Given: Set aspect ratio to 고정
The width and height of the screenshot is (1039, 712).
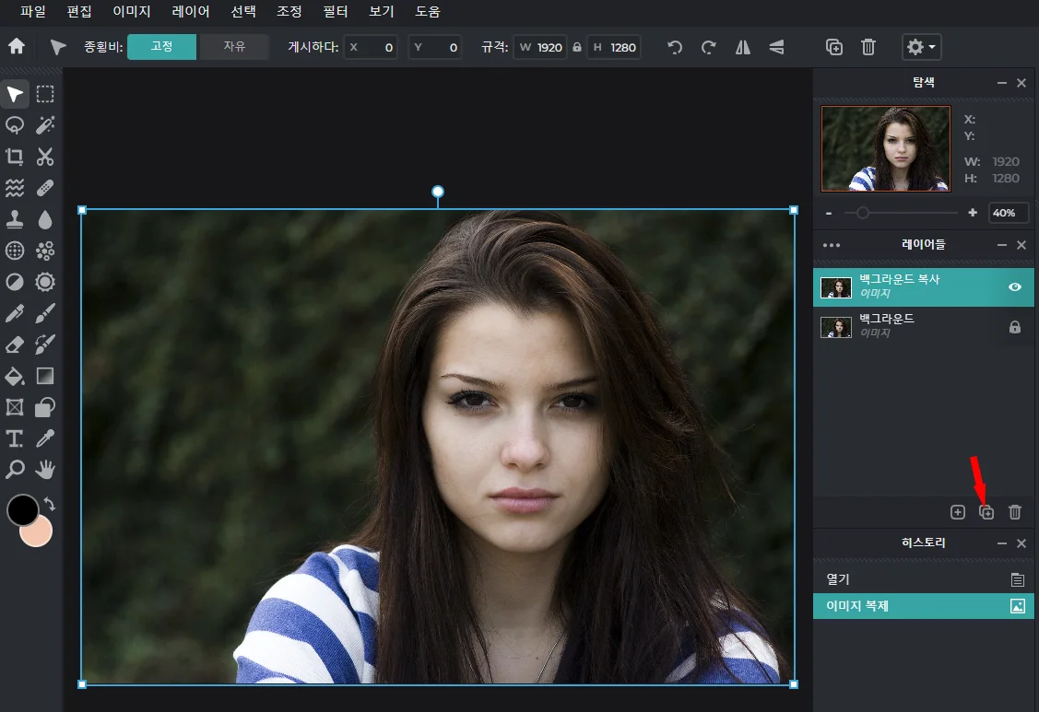Looking at the screenshot, I should tap(161, 46).
